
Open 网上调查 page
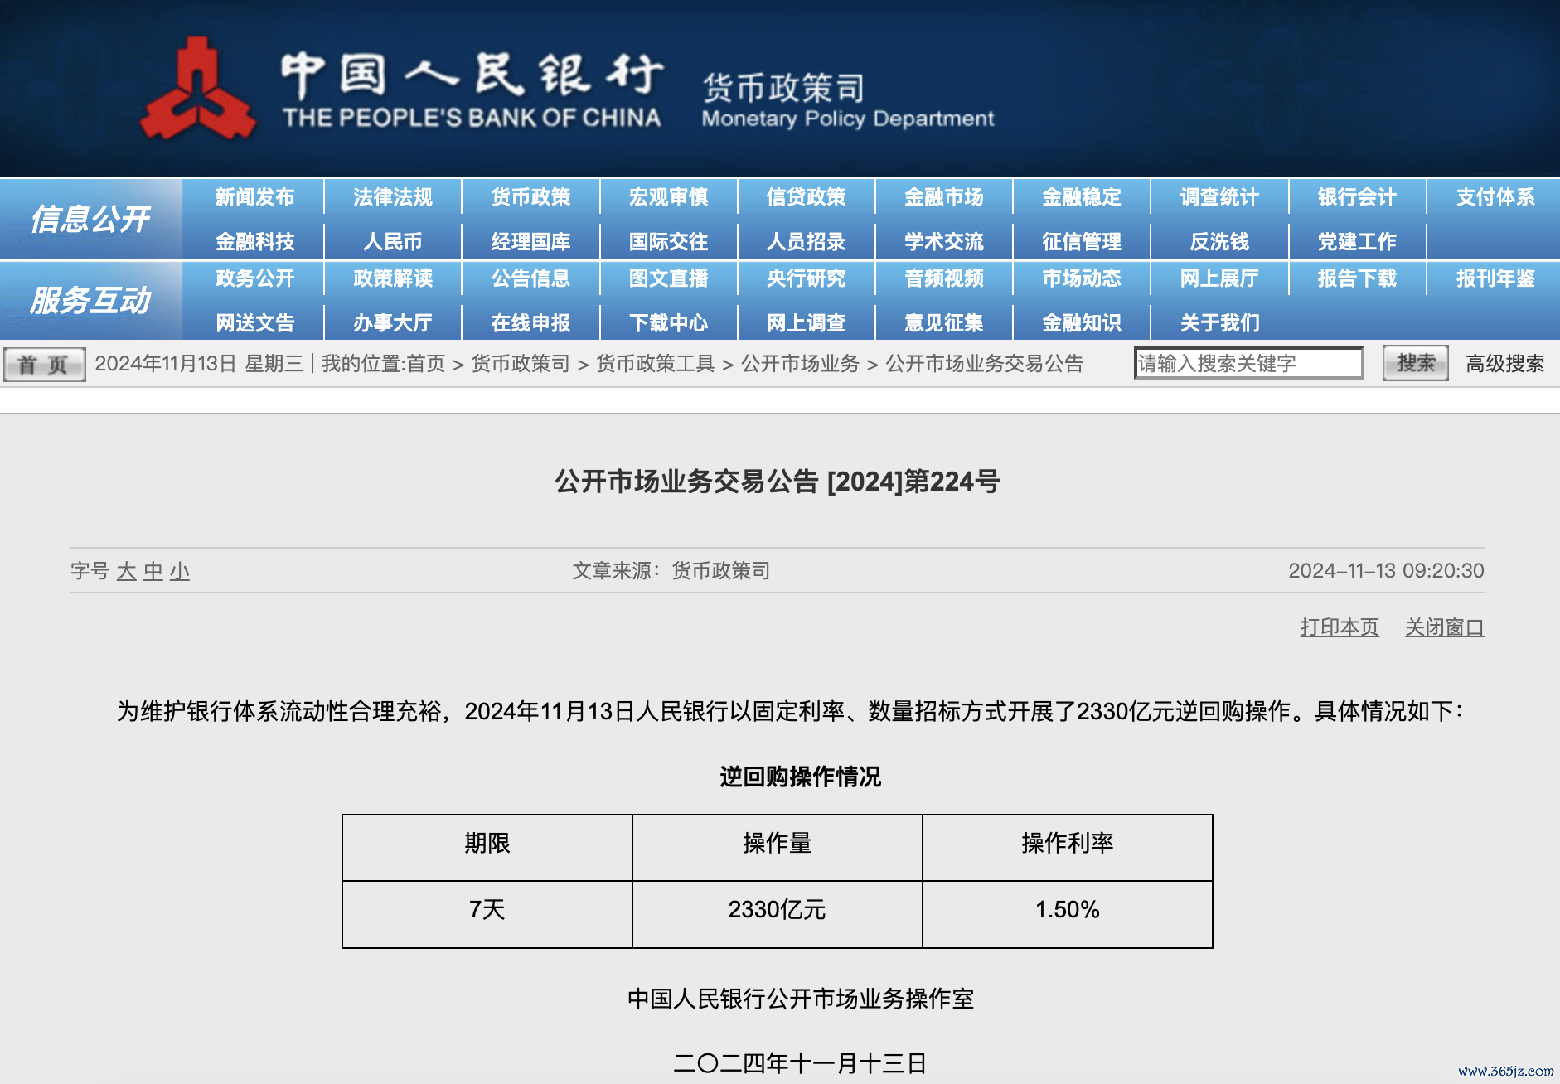tap(806, 323)
